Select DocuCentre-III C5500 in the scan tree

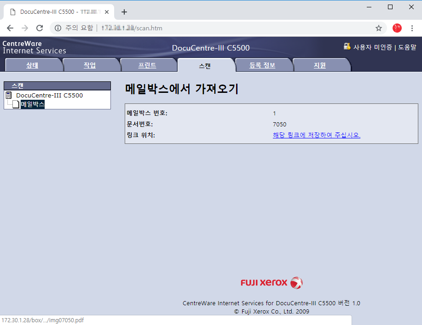click(50, 95)
